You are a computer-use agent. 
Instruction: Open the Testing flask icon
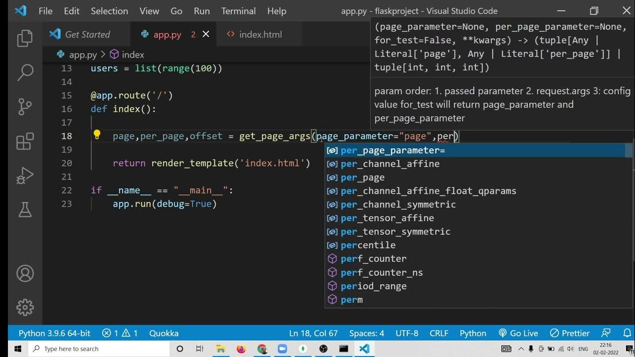(25, 210)
